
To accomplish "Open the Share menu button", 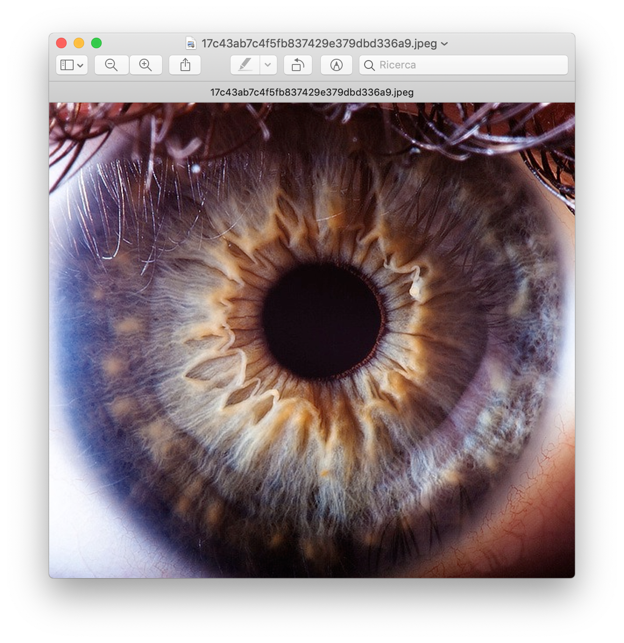I will click(185, 65).
